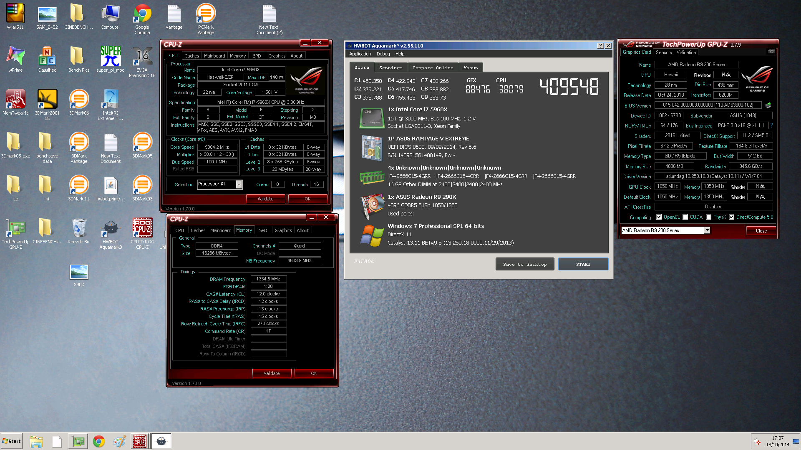Open the Help menu in Aquamark
801x450 pixels.
pyautogui.click(x=400, y=54)
